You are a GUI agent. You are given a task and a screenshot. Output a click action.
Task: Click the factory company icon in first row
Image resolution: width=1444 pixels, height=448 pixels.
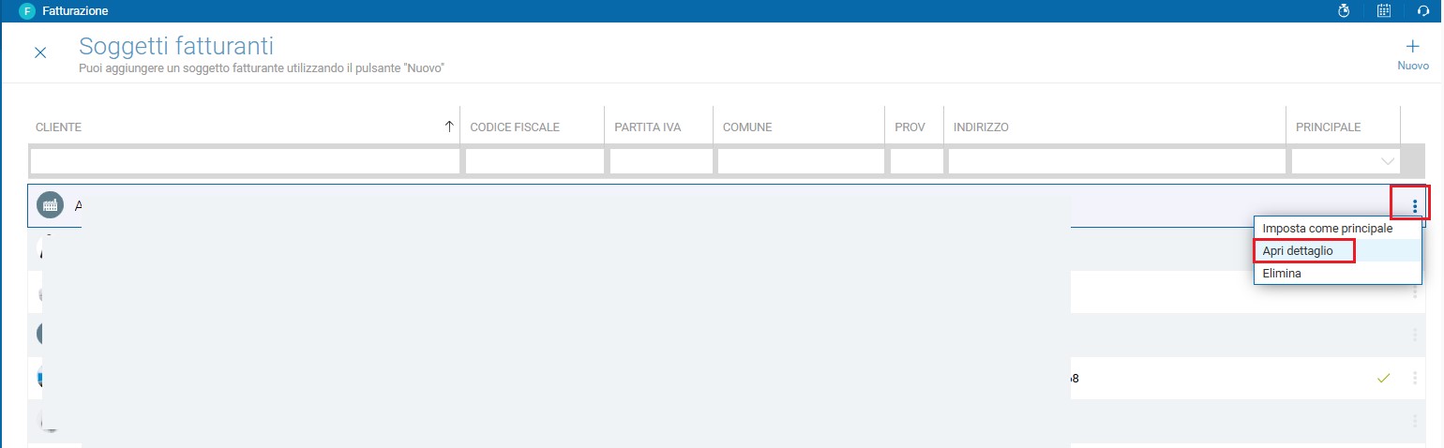coord(50,205)
